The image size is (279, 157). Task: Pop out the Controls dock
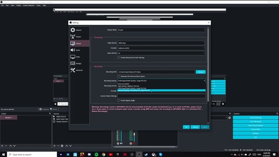277,113
